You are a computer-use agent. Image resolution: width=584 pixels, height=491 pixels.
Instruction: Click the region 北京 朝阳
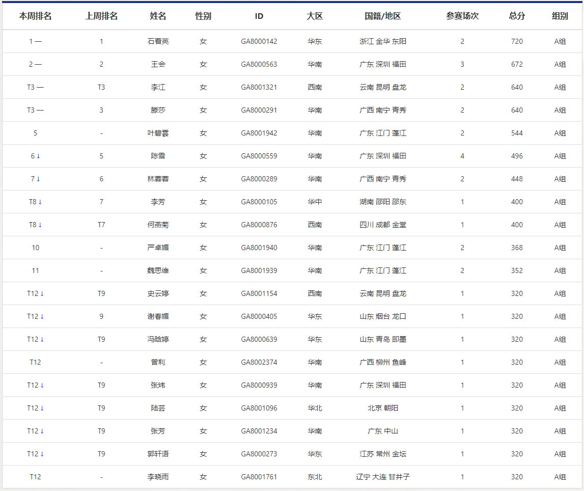[383, 408]
